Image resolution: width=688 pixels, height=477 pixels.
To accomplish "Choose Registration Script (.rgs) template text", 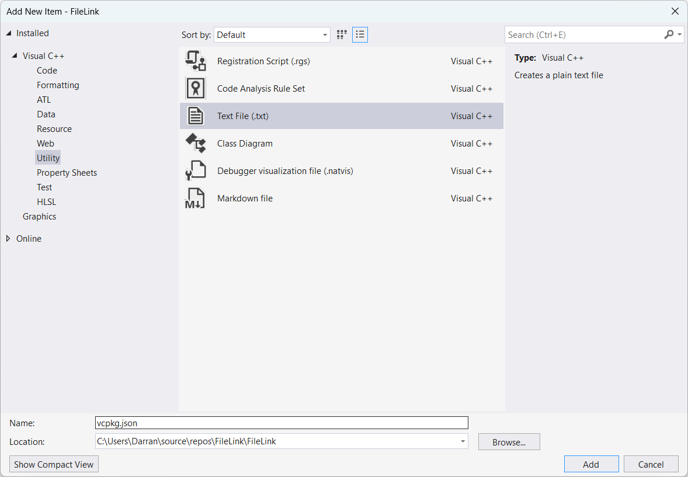I will click(x=264, y=61).
